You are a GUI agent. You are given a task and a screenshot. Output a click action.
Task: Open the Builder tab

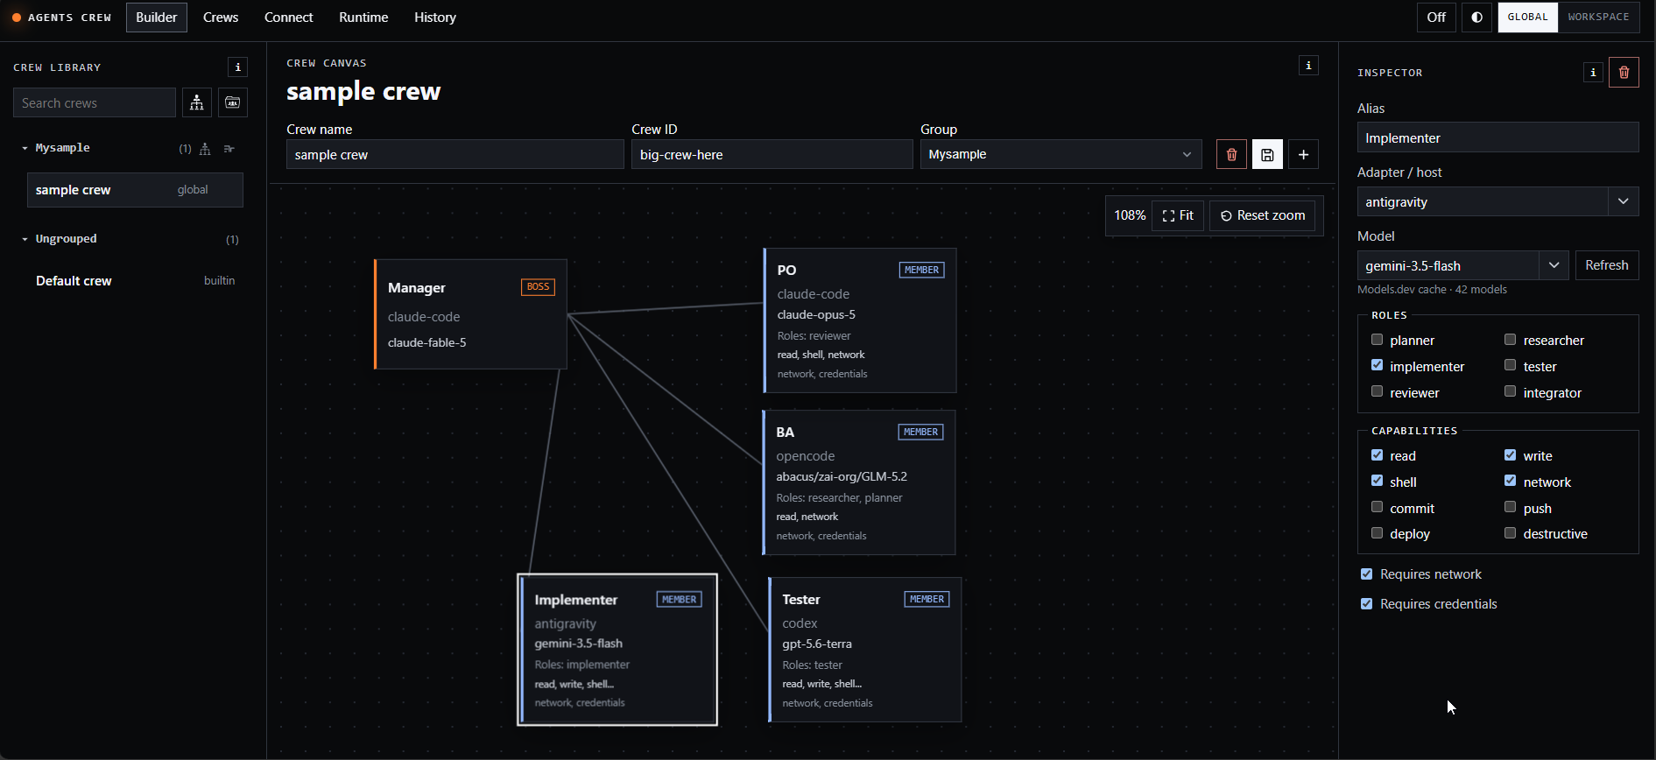[157, 18]
